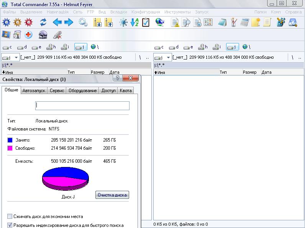Open the Инструменты menu

coord(177,12)
